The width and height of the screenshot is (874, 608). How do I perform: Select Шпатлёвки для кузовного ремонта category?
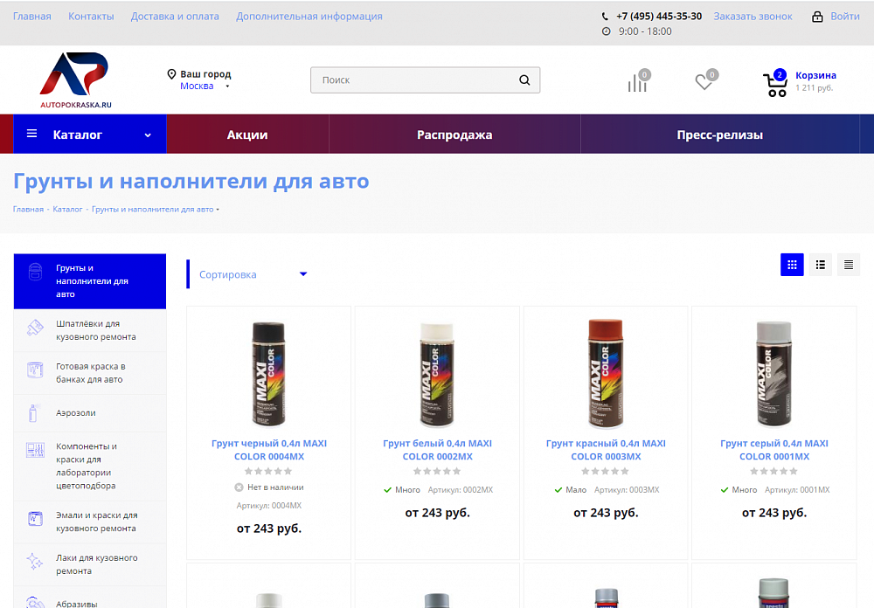pyautogui.click(x=90, y=330)
